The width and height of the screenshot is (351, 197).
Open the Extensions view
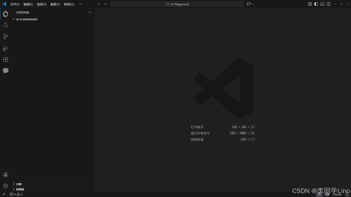click(x=5, y=59)
